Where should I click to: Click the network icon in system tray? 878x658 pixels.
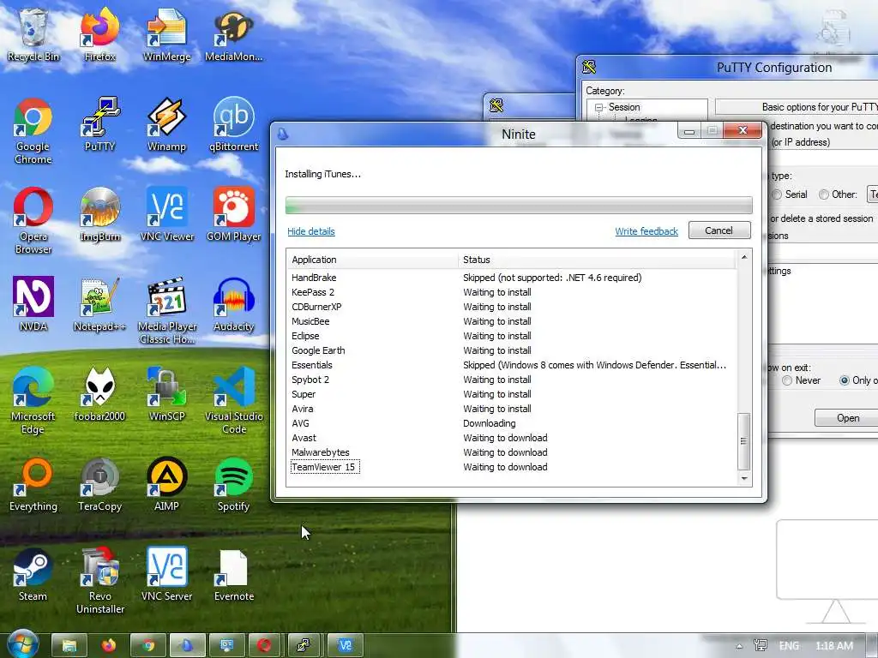tap(761, 646)
